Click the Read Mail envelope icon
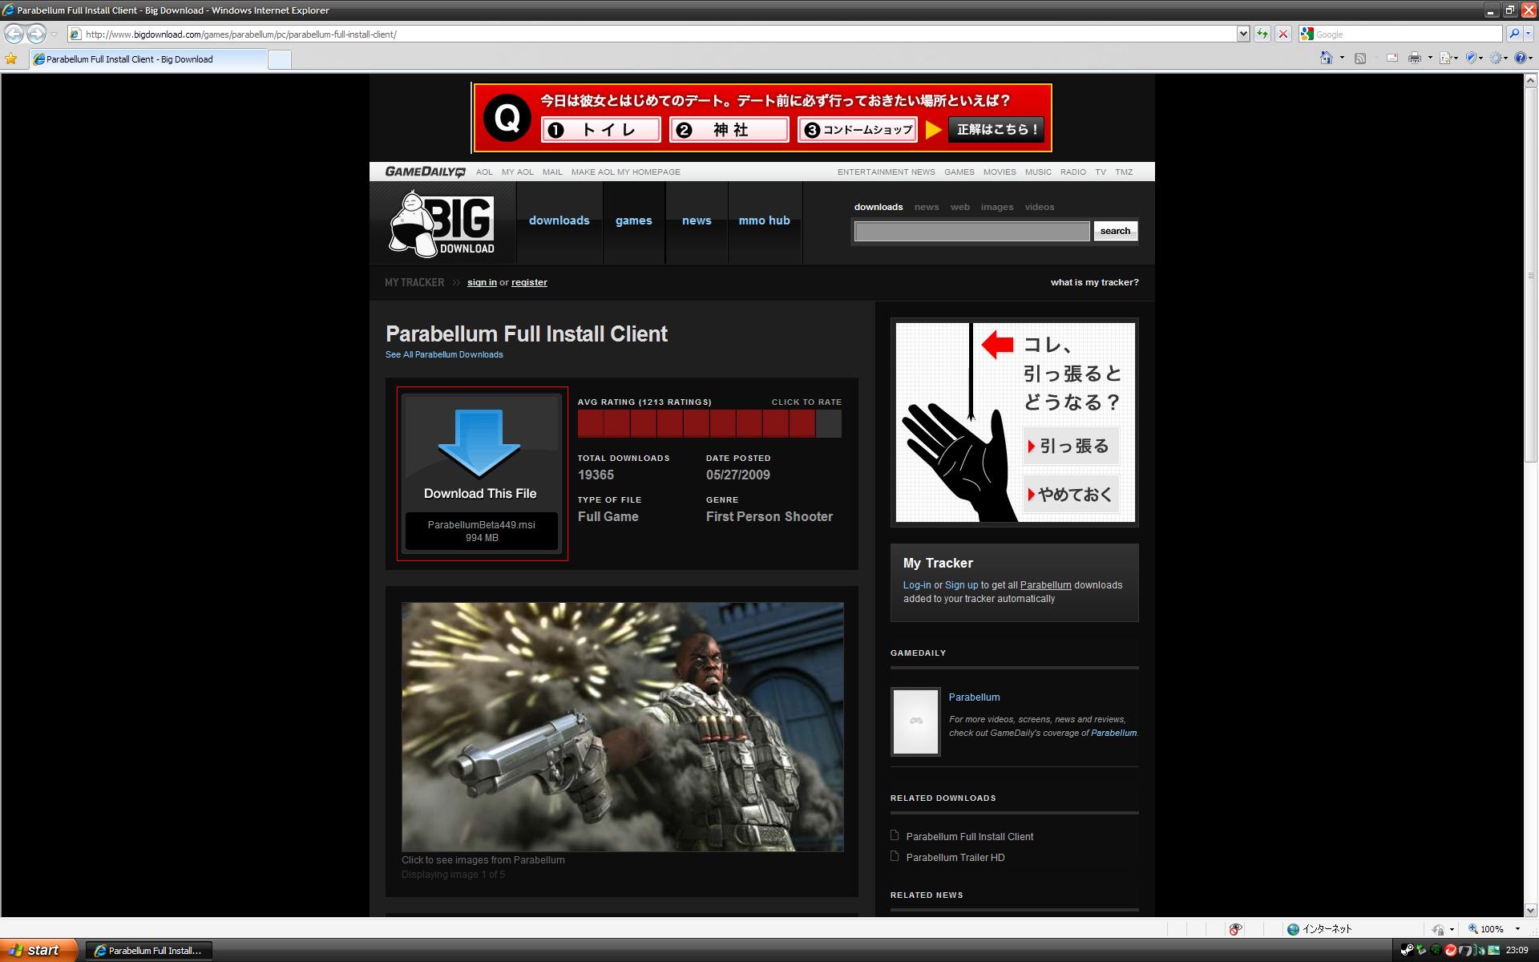Image resolution: width=1539 pixels, height=962 pixels. click(1392, 58)
